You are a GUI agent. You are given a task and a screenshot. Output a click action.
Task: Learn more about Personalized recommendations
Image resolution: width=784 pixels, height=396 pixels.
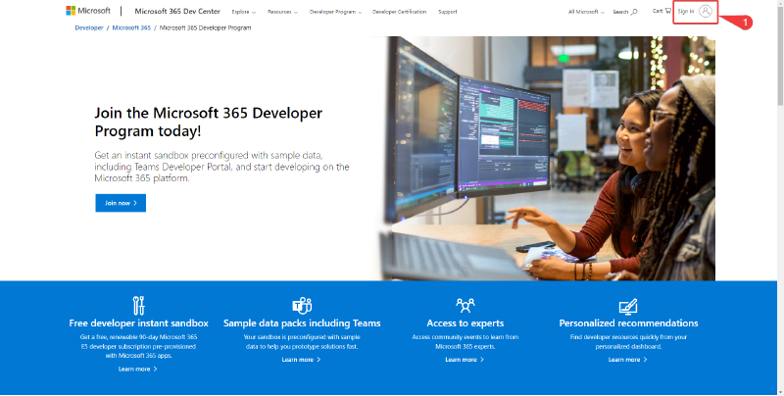pos(628,360)
